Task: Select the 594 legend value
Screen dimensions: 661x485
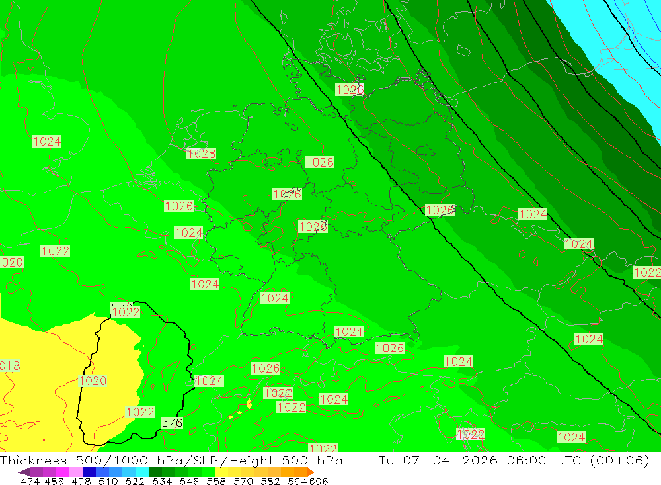Action: tap(297, 482)
